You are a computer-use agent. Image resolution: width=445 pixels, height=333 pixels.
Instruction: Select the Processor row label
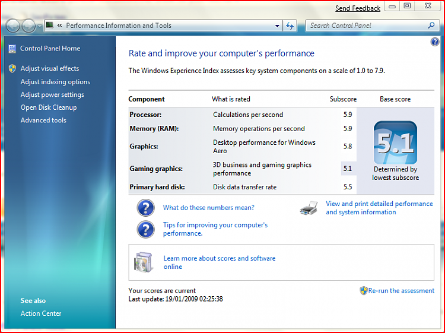pyautogui.click(x=145, y=115)
